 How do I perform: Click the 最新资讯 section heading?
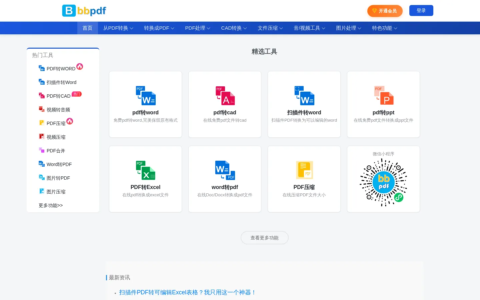120,278
